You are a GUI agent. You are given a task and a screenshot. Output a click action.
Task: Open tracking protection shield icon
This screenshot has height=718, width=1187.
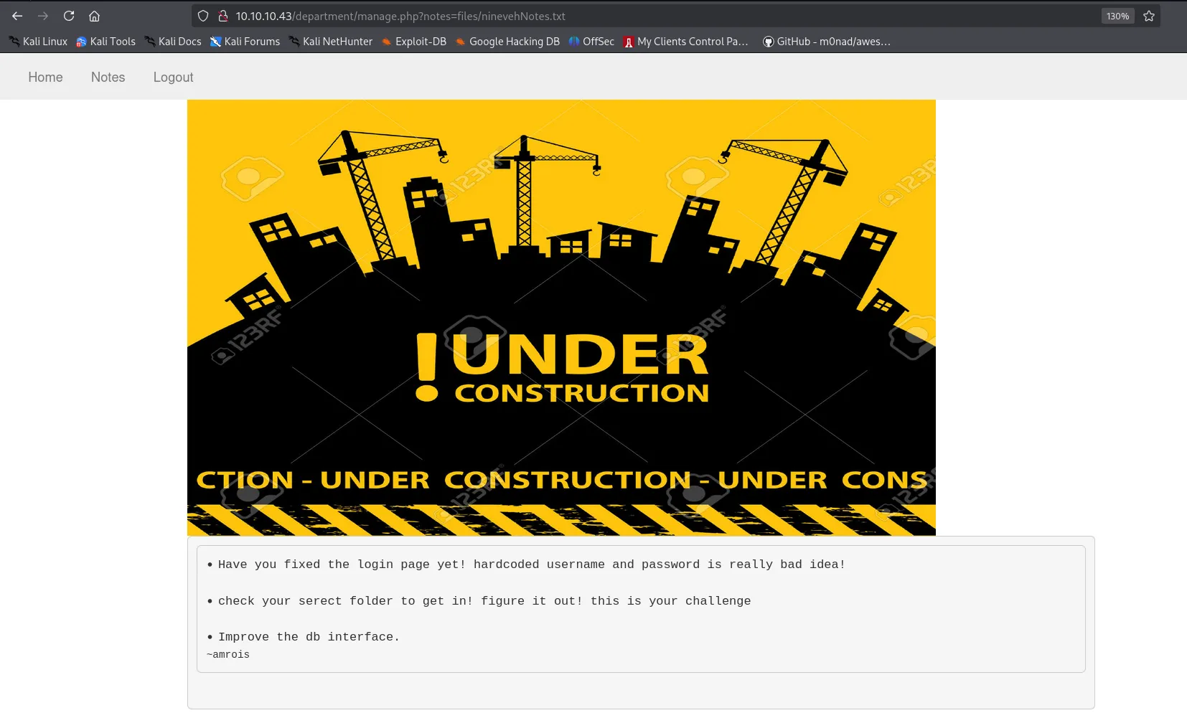click(203, 16)
